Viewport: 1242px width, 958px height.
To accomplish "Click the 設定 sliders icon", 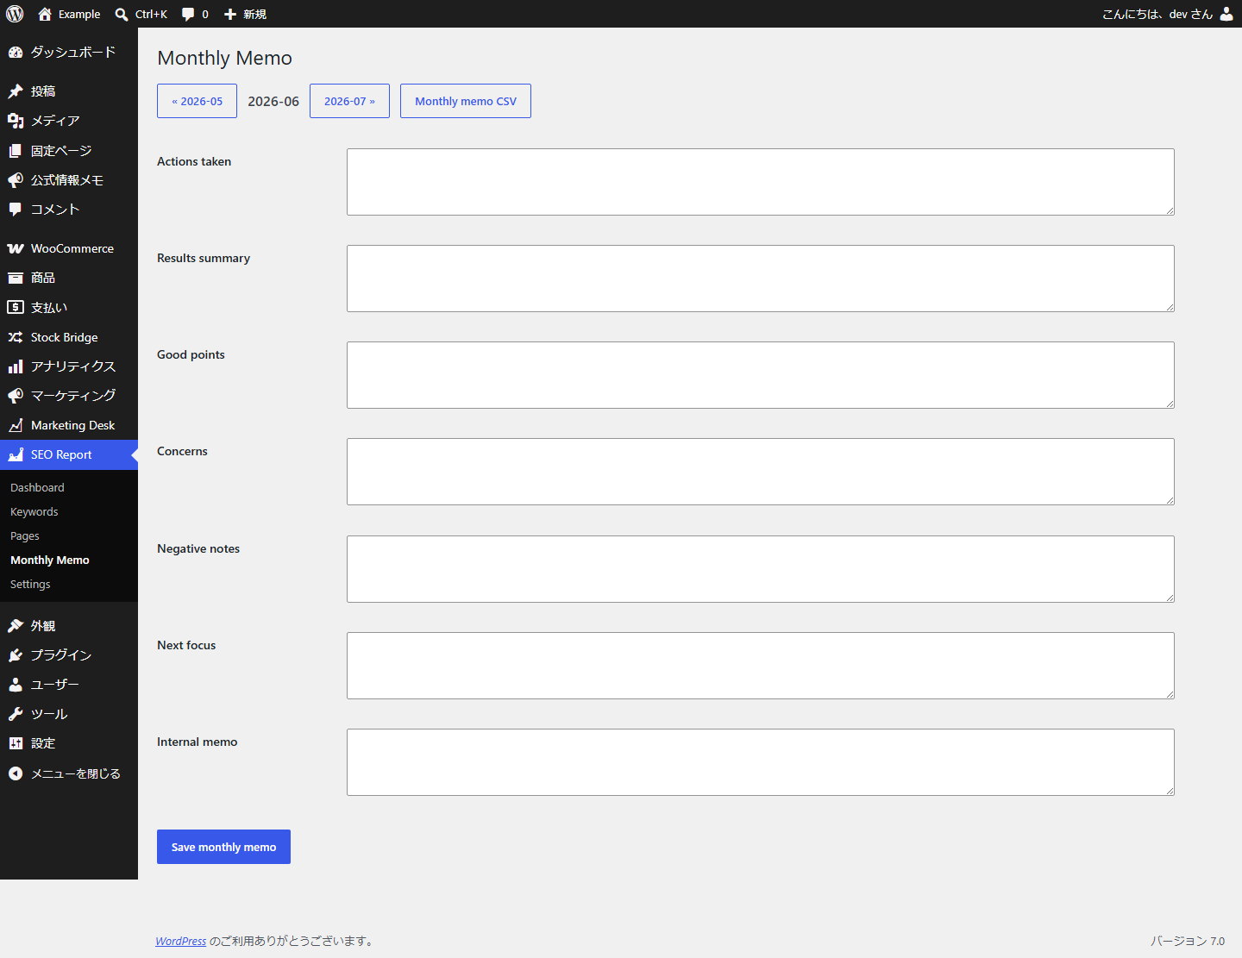I will [16, 743].
